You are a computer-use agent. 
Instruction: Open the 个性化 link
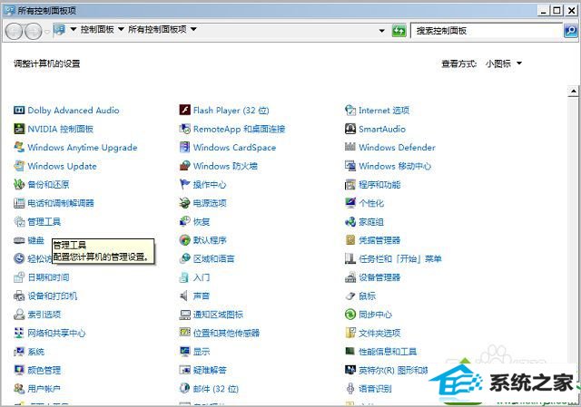pyautogui.click(x=371, y=203)
